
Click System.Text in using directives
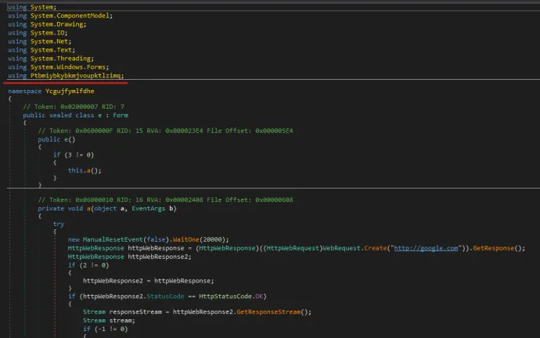pyautogui.click(x=51, y=50)
